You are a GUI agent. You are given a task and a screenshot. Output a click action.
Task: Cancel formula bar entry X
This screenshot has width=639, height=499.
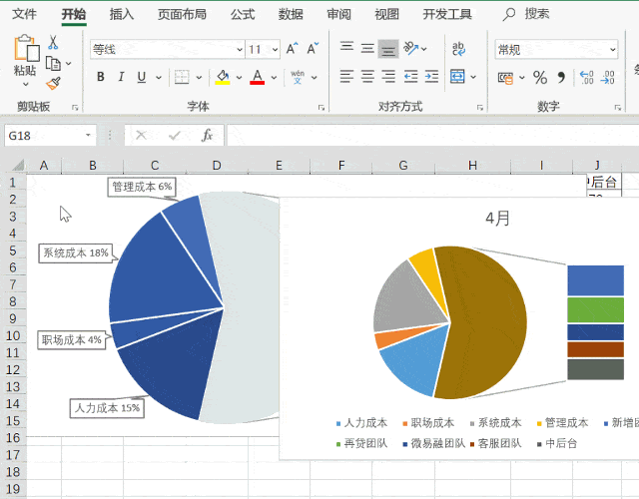[141, 135]
